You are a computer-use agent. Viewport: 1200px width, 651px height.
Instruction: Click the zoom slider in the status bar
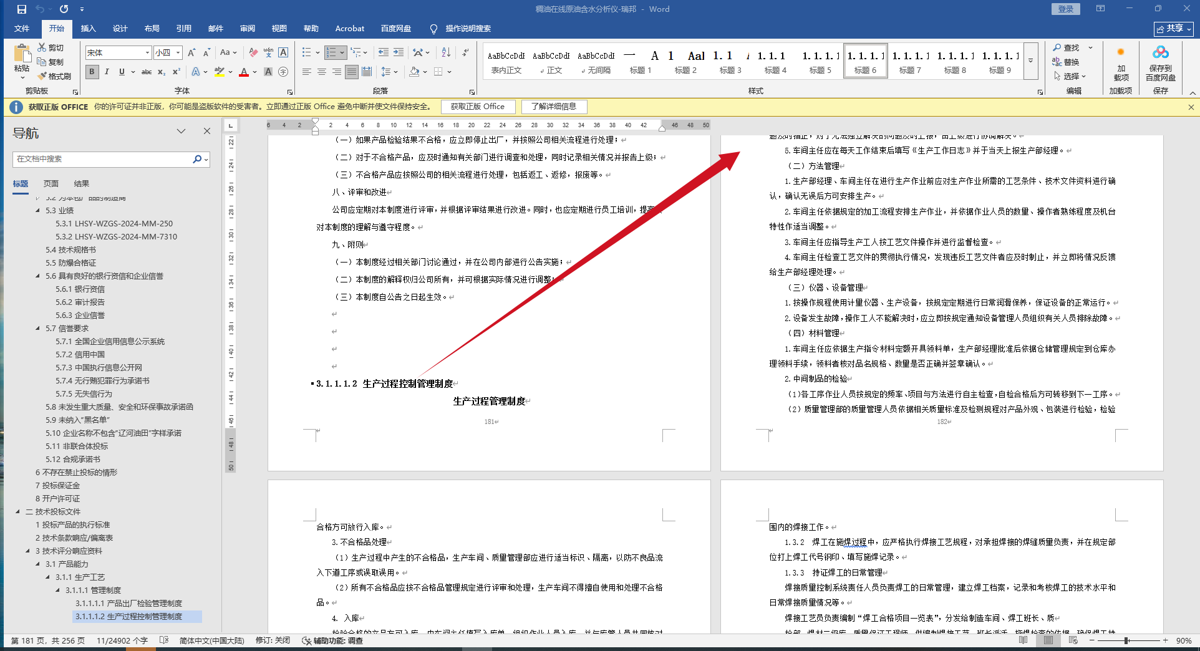[x=1128, y=640]
